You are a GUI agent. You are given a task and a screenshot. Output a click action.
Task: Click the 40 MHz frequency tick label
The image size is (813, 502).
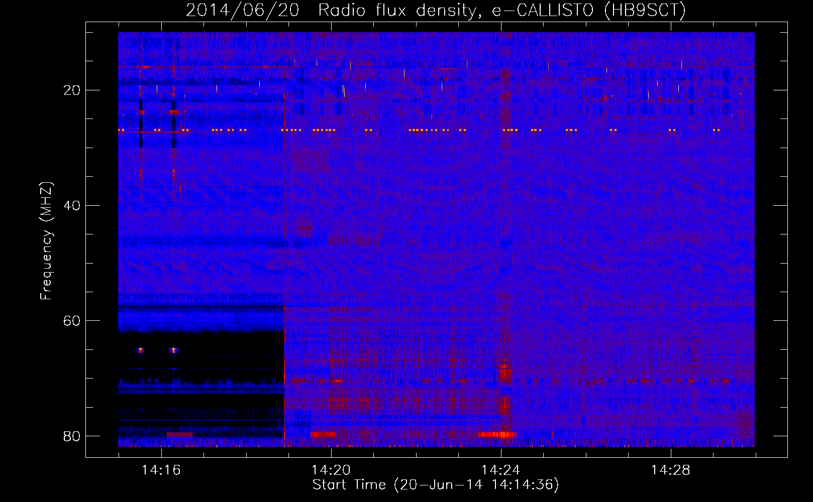pos(71,205)
